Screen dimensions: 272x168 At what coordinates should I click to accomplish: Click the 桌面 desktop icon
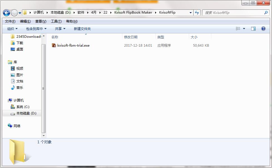pos(13,49)
